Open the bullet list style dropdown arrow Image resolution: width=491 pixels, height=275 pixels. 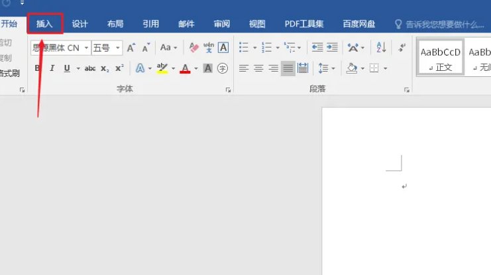[254, 48]
